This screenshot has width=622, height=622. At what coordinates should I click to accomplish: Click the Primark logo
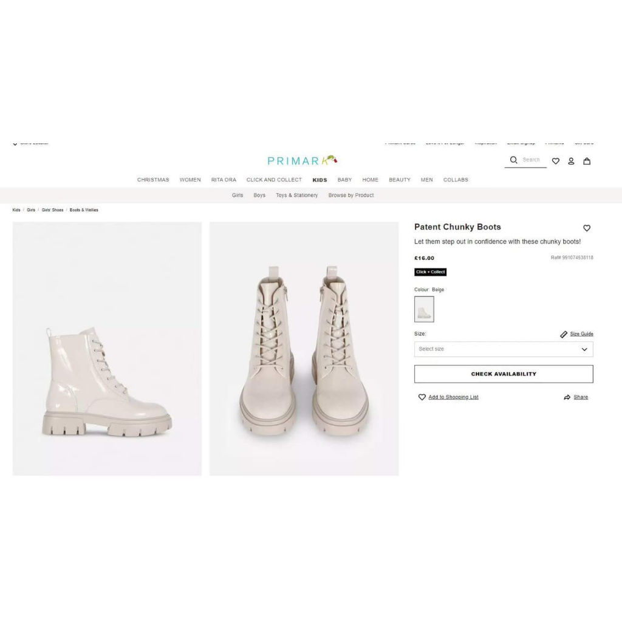point(302,160)
